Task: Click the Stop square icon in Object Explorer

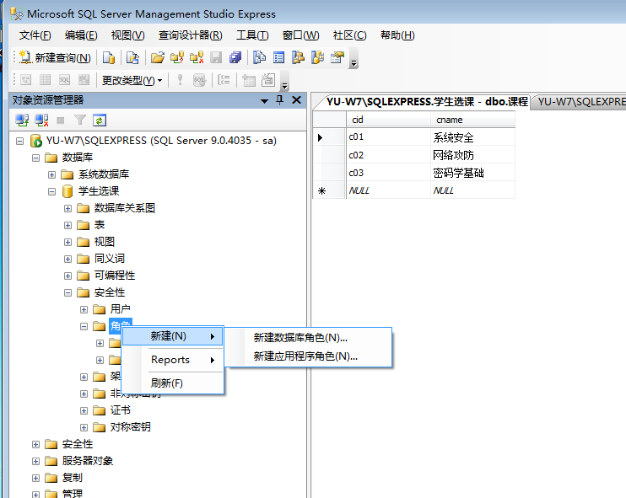Action: pyautogui.click(x=61, y=120)
